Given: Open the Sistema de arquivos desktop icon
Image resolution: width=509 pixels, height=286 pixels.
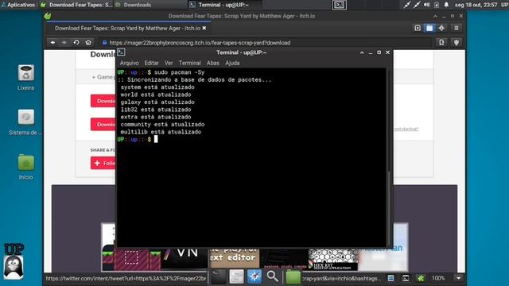Looking at the screenshot, I should tap(25, 122).
